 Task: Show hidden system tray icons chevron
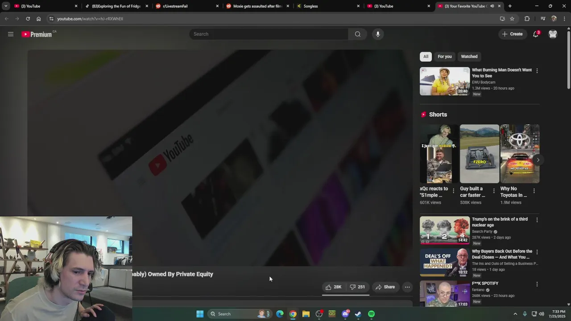(x=515, y=314)
